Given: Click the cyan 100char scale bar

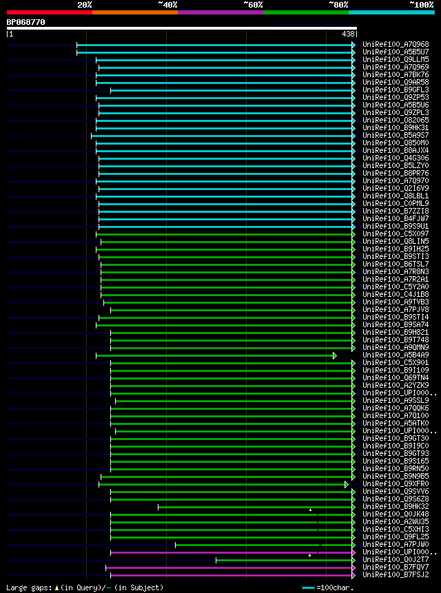Looking at the screenshot, I should tap(308, 588).
